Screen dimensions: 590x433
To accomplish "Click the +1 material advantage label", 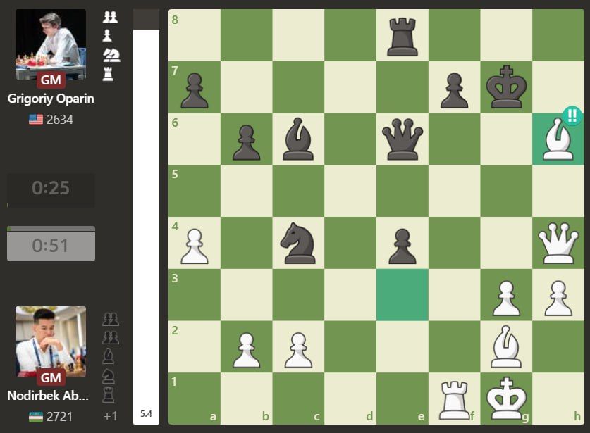I will pos(110,417).
